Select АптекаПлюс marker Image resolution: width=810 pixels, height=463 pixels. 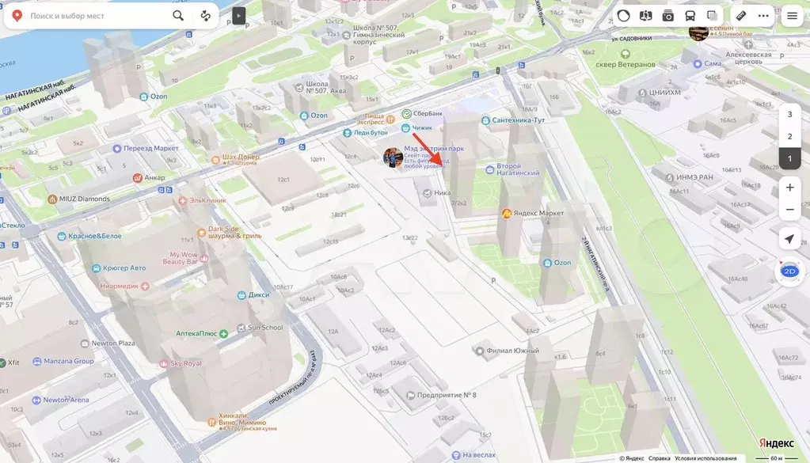pos(223,334)
